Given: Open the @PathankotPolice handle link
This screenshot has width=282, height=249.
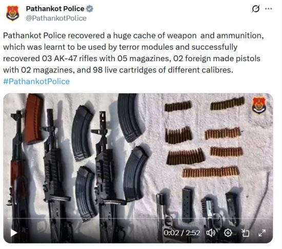Looking at the screenshot, I should tap(56, 18).
